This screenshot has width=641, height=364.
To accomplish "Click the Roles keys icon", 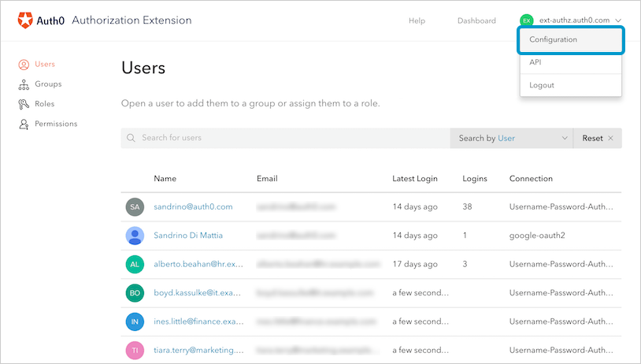I will pos(24,104).
